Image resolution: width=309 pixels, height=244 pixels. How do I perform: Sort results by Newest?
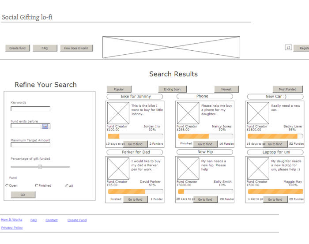[x=226, y=89]
